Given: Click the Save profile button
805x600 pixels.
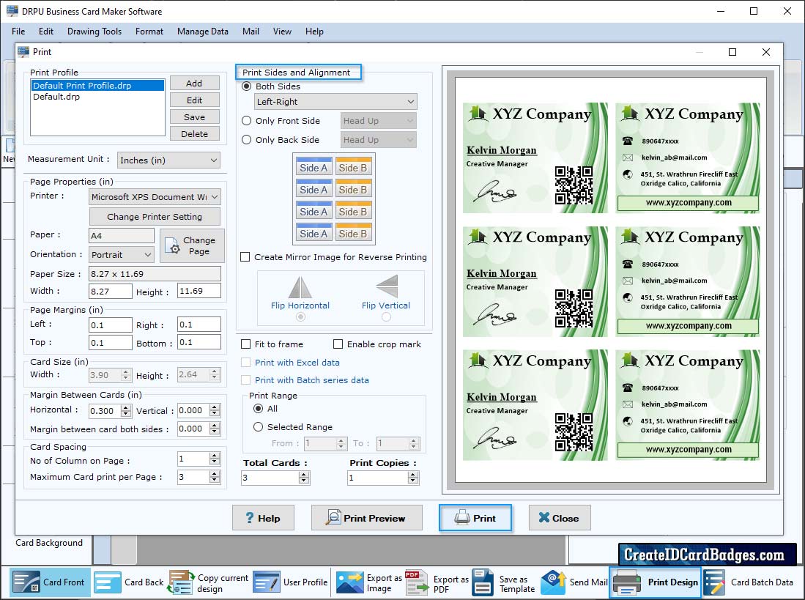Looking at the screenshot, I should pos(195,117).
